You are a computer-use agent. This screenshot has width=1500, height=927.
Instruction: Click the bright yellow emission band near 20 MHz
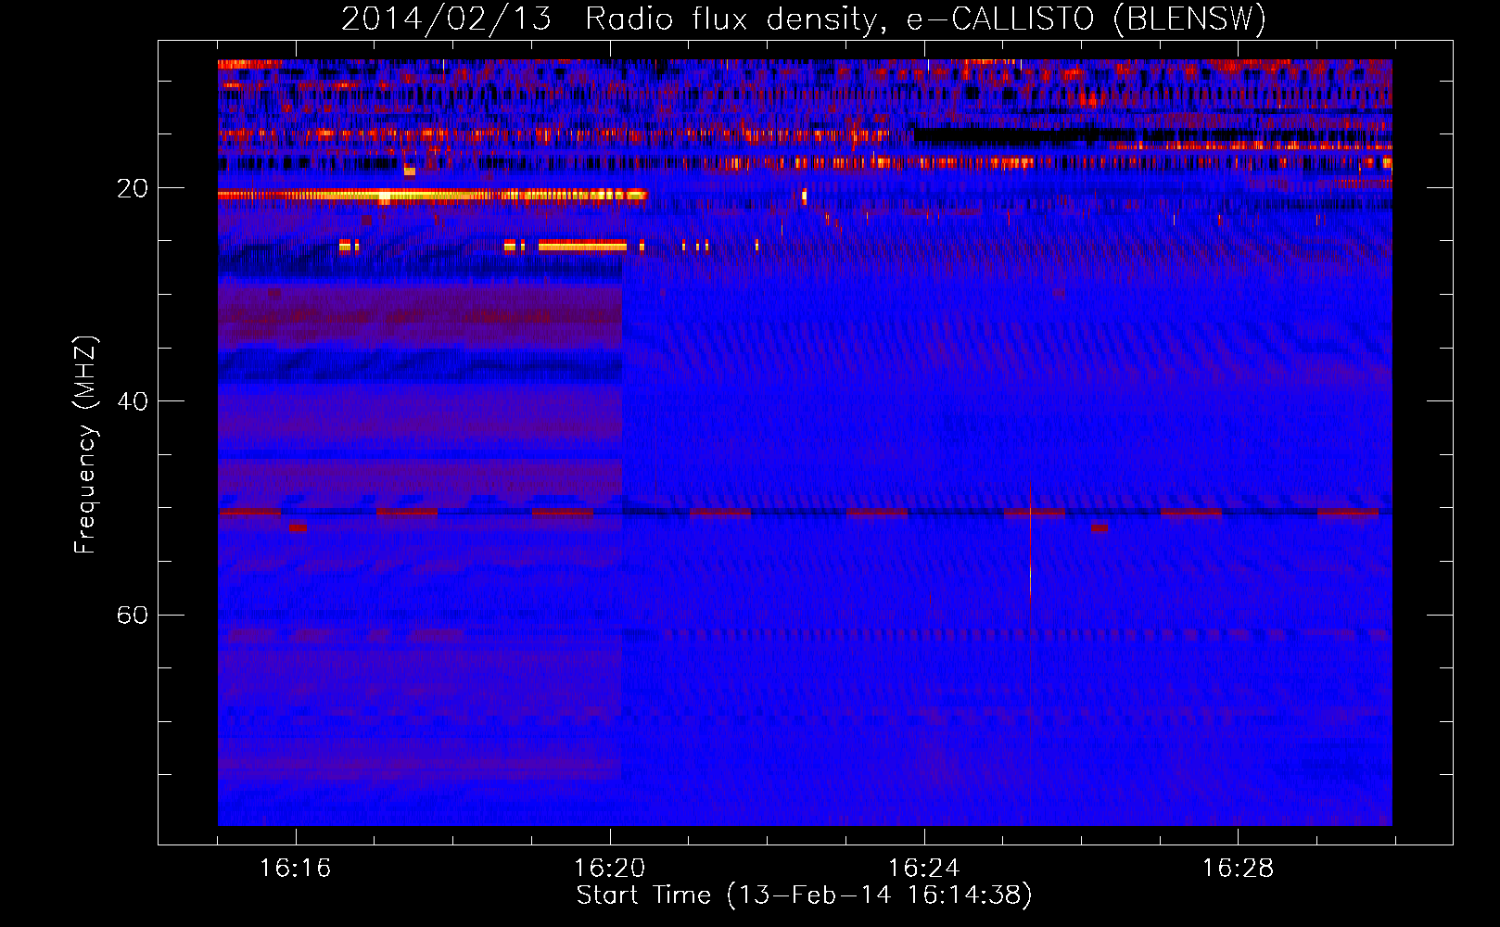click(432, 196)
